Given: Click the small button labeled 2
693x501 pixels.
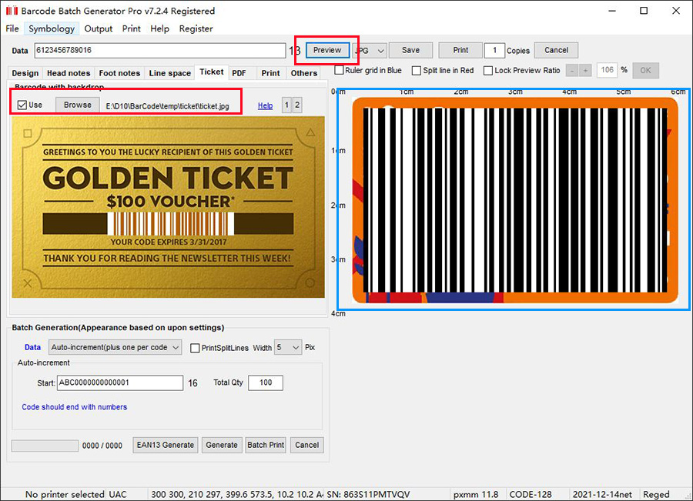Looking at the screenshot, I should tap(297, 105).
